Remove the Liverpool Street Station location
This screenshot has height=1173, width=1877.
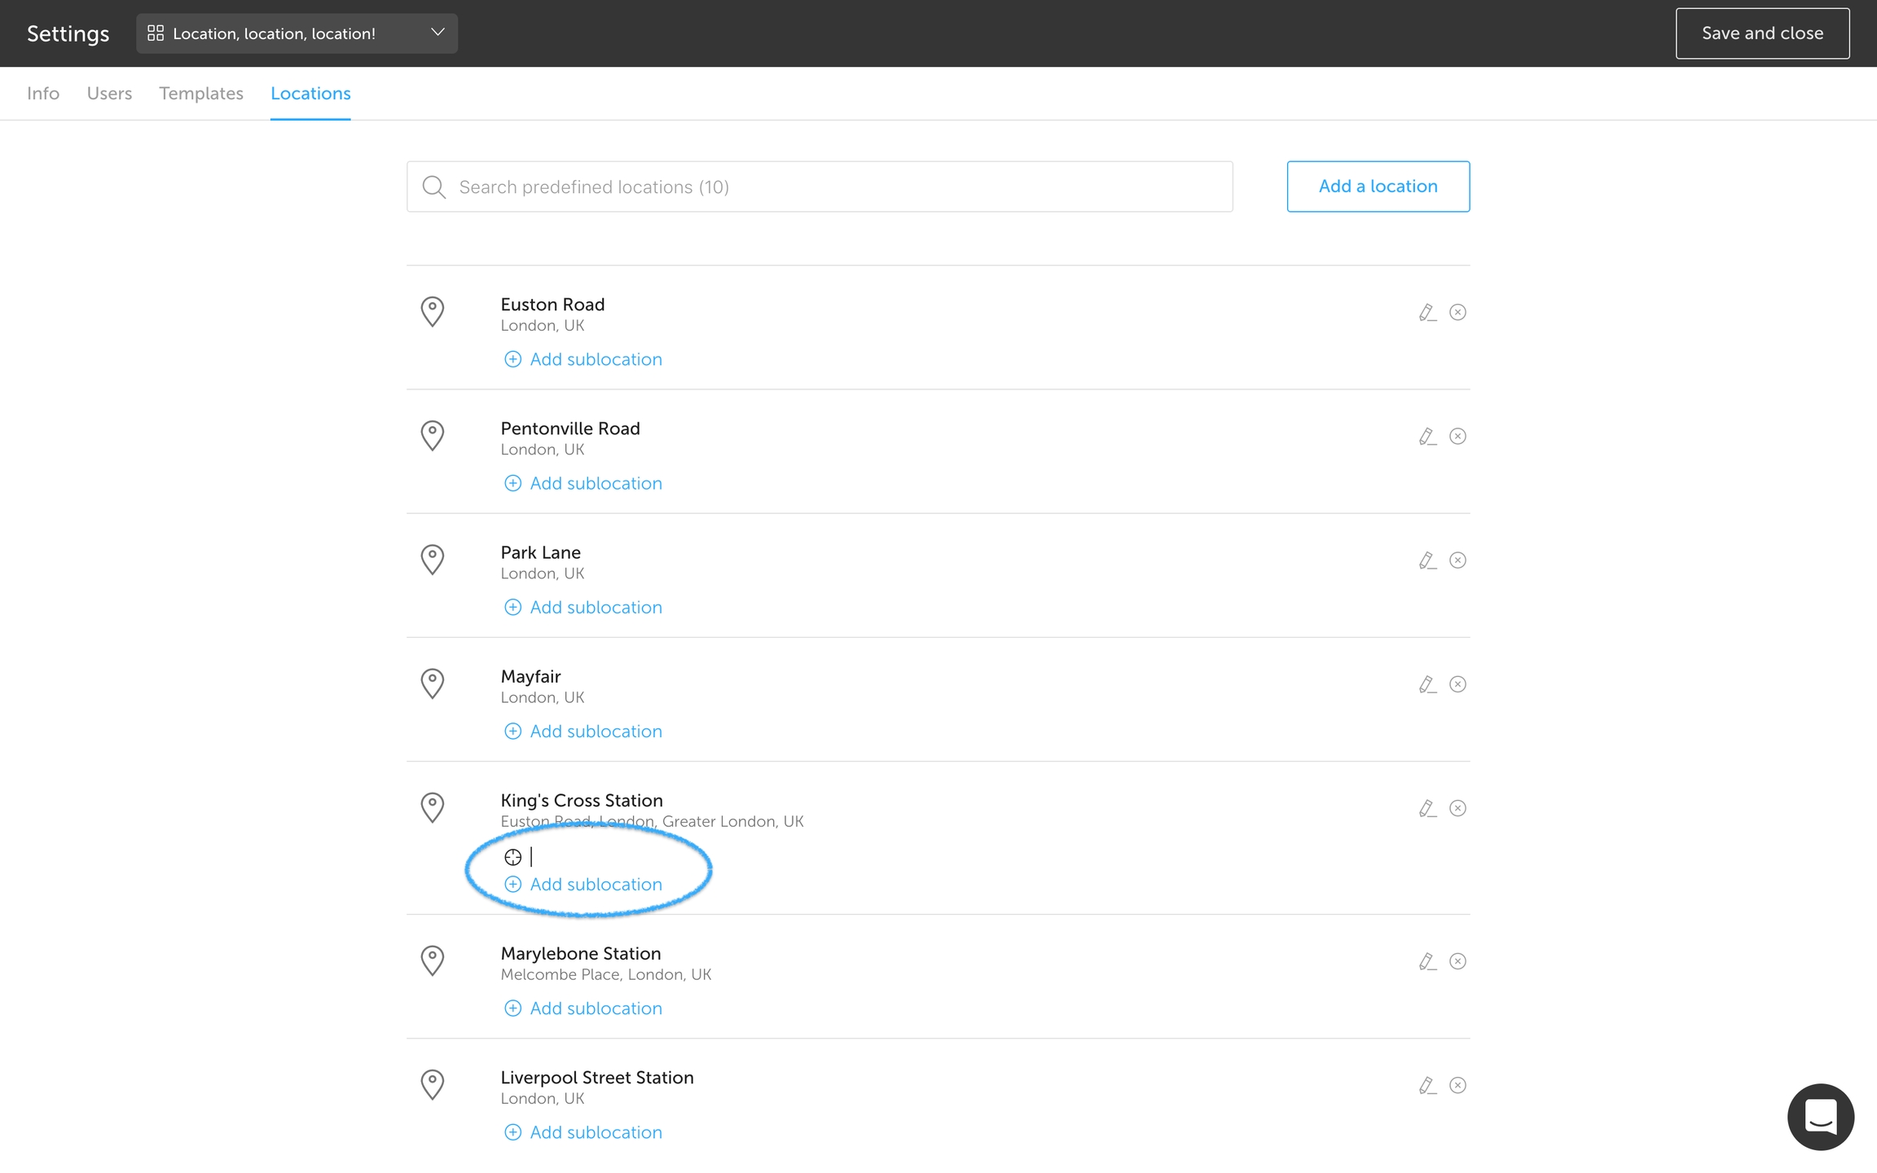(x=1457, y=1085)
